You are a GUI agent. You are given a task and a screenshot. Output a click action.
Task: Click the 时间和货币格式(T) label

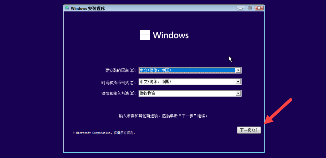click(x=119, y=82)
